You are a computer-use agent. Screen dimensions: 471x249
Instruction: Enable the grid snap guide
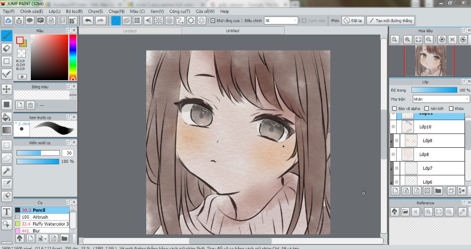click(x=137, y=21)
